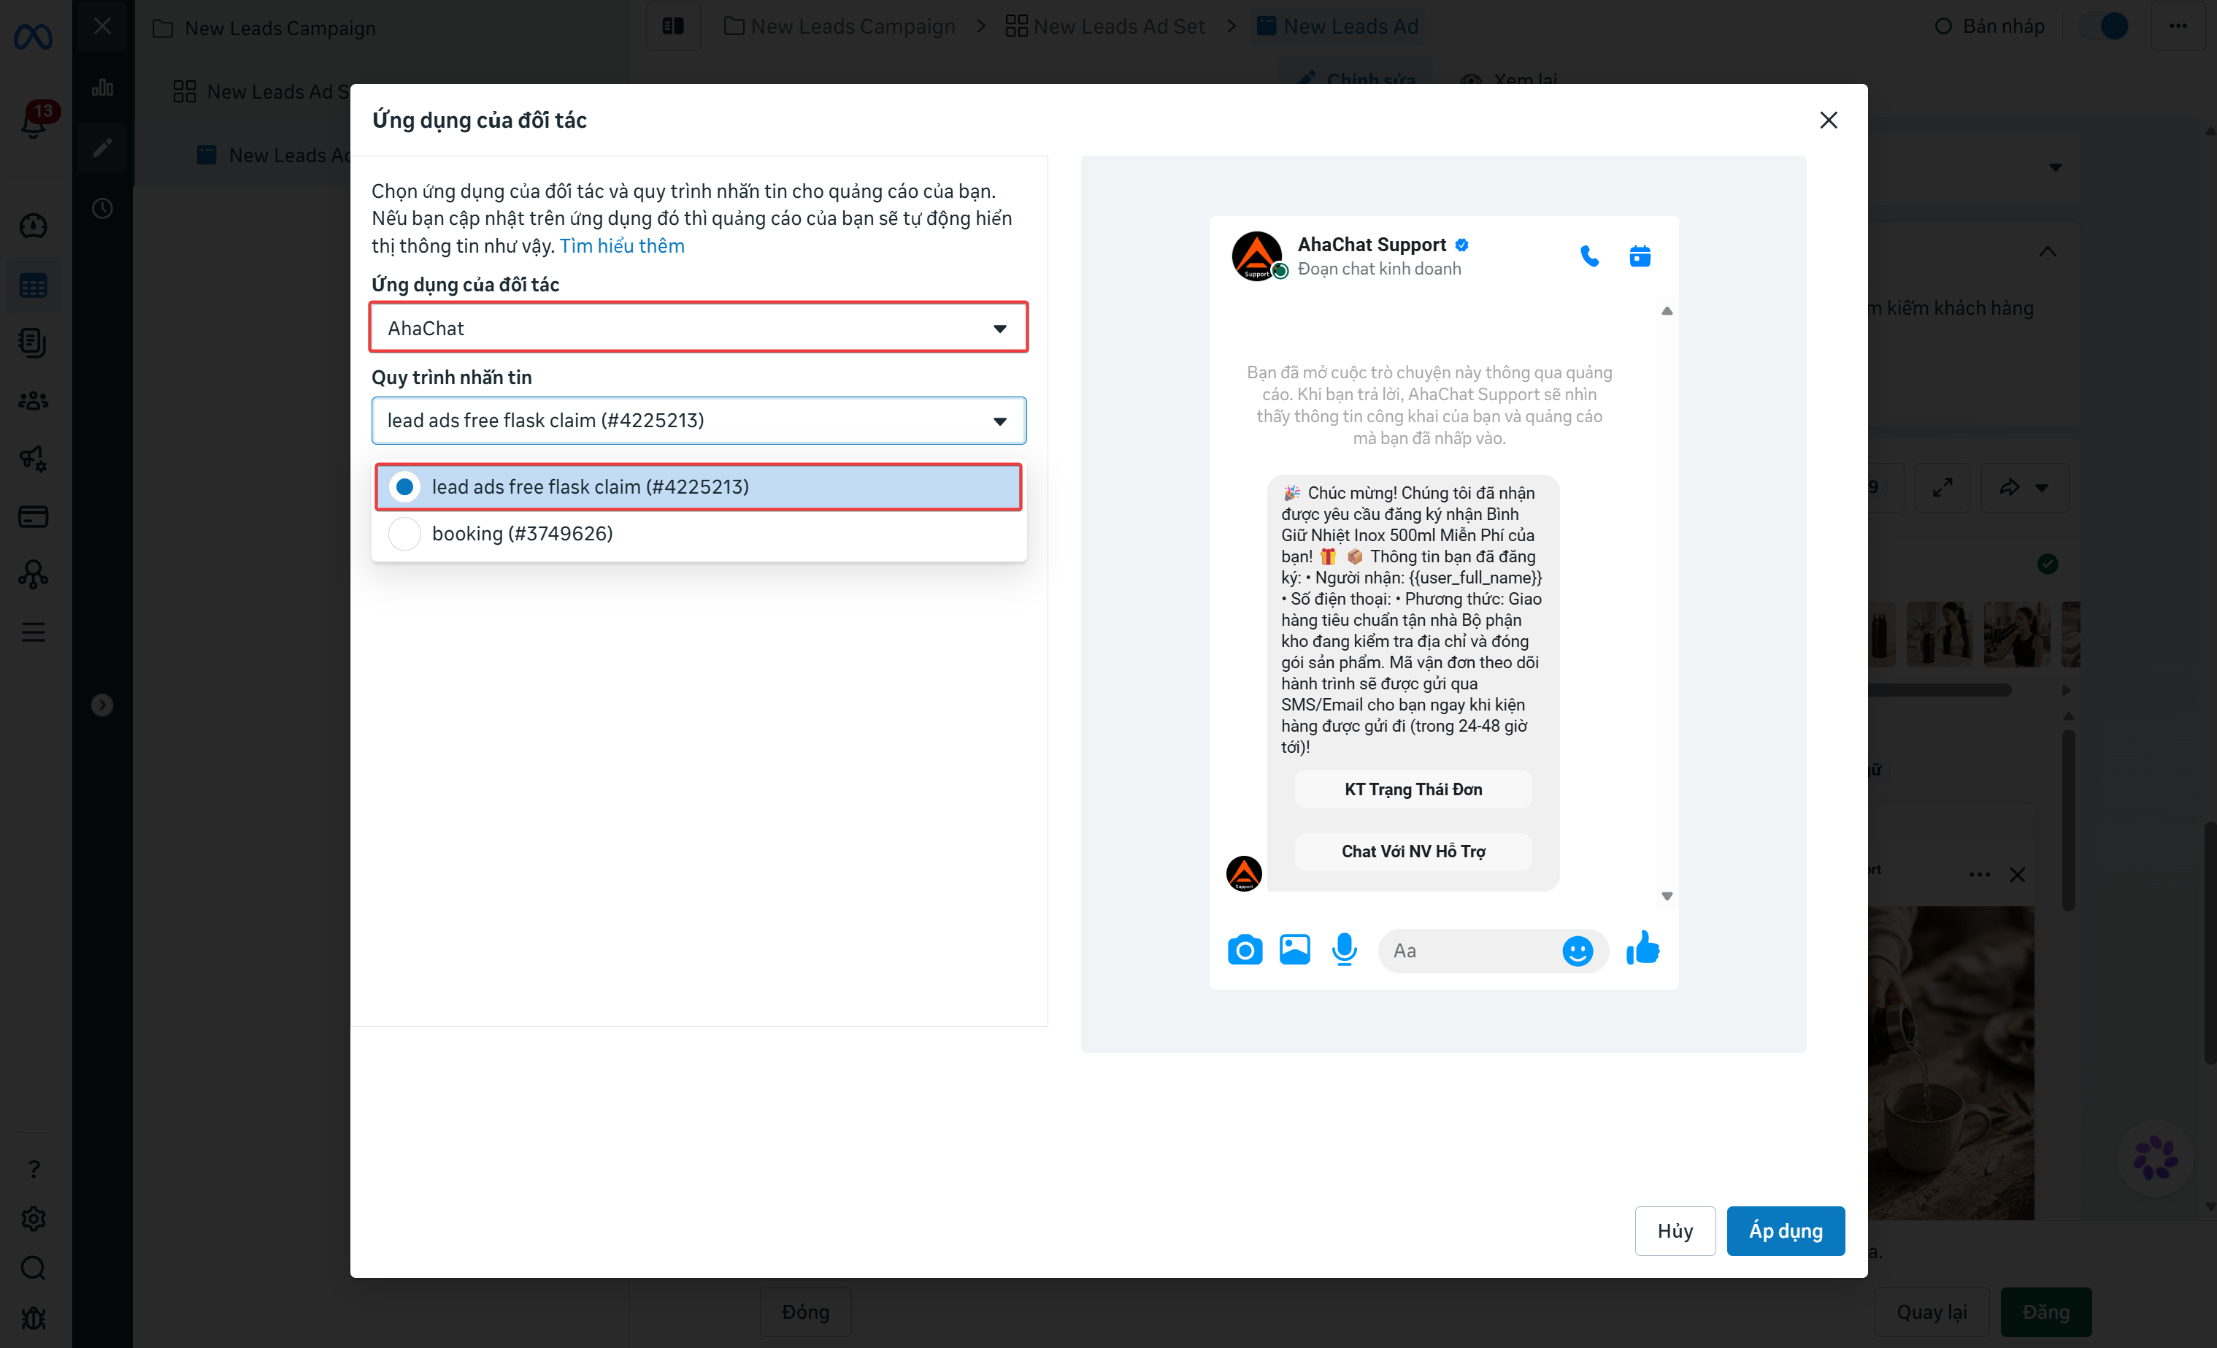Open the more options ellipsis top right
The height and width of the screenshot is (1348, 2217).
coord(2178,26)
